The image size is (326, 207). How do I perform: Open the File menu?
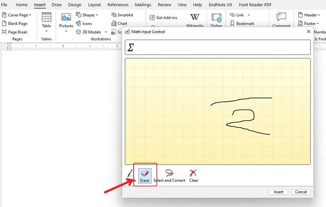pyautogui.click(x=4, y=4)
